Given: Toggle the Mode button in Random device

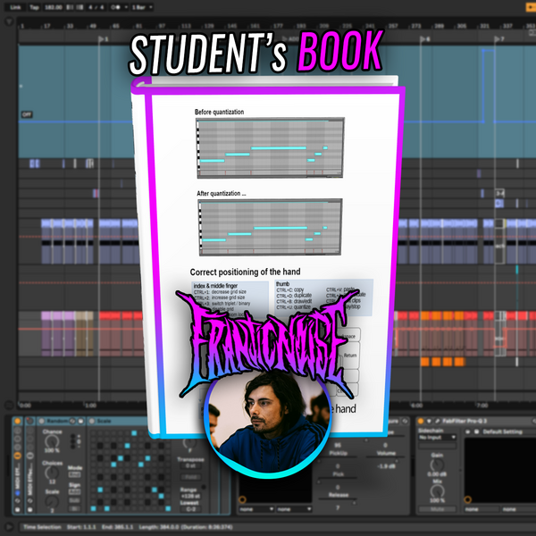Looking at the screenshot, I should [74, 474].
